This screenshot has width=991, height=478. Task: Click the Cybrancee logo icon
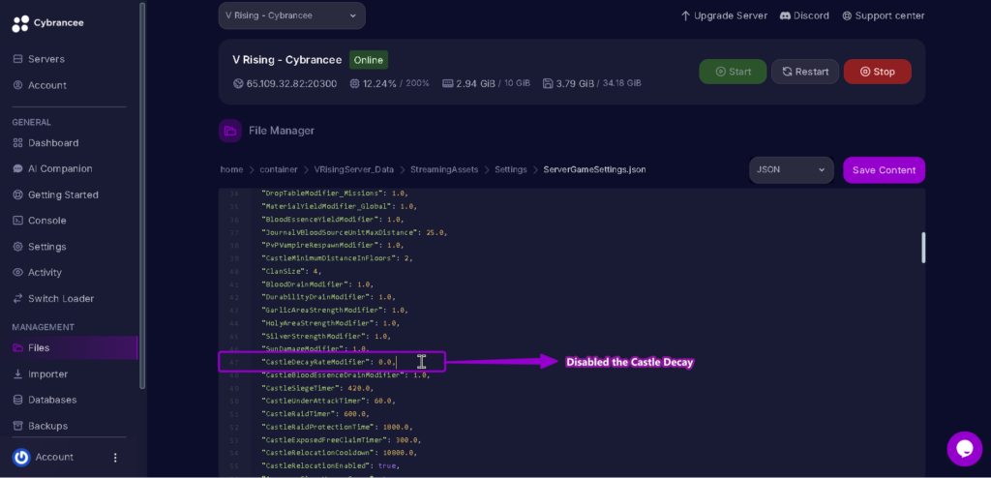(20, 23)
